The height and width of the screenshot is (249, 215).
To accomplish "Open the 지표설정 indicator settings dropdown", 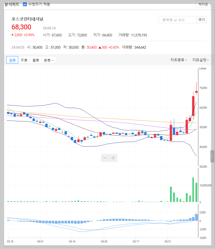I will coord(201,60).
